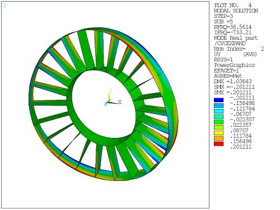Click the coordinate triad at the center
Viewport: 280px width, 210px height.
[x=112, y=98]
